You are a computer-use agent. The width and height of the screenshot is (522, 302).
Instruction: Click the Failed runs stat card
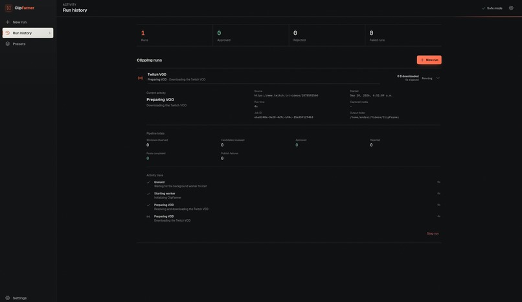pyautogui.click(x=403, y=35)
